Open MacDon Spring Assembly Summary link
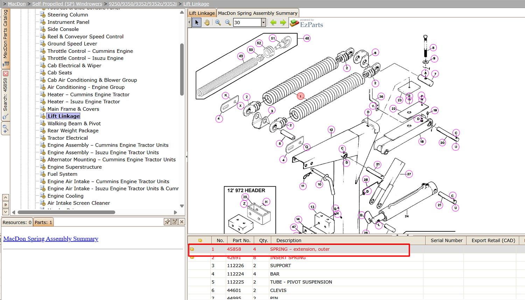Screen dimensions: 525x300 click(x=51, y=239)
